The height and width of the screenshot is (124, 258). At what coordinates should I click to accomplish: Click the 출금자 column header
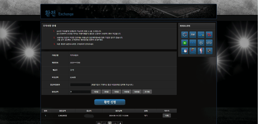[x=89, y=111]
